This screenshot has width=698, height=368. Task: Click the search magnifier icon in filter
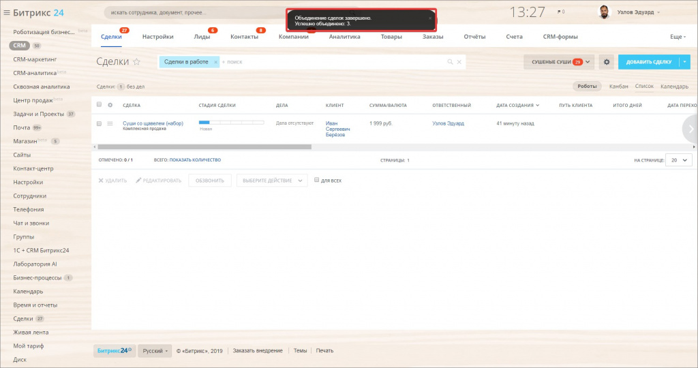pos(450,62)
